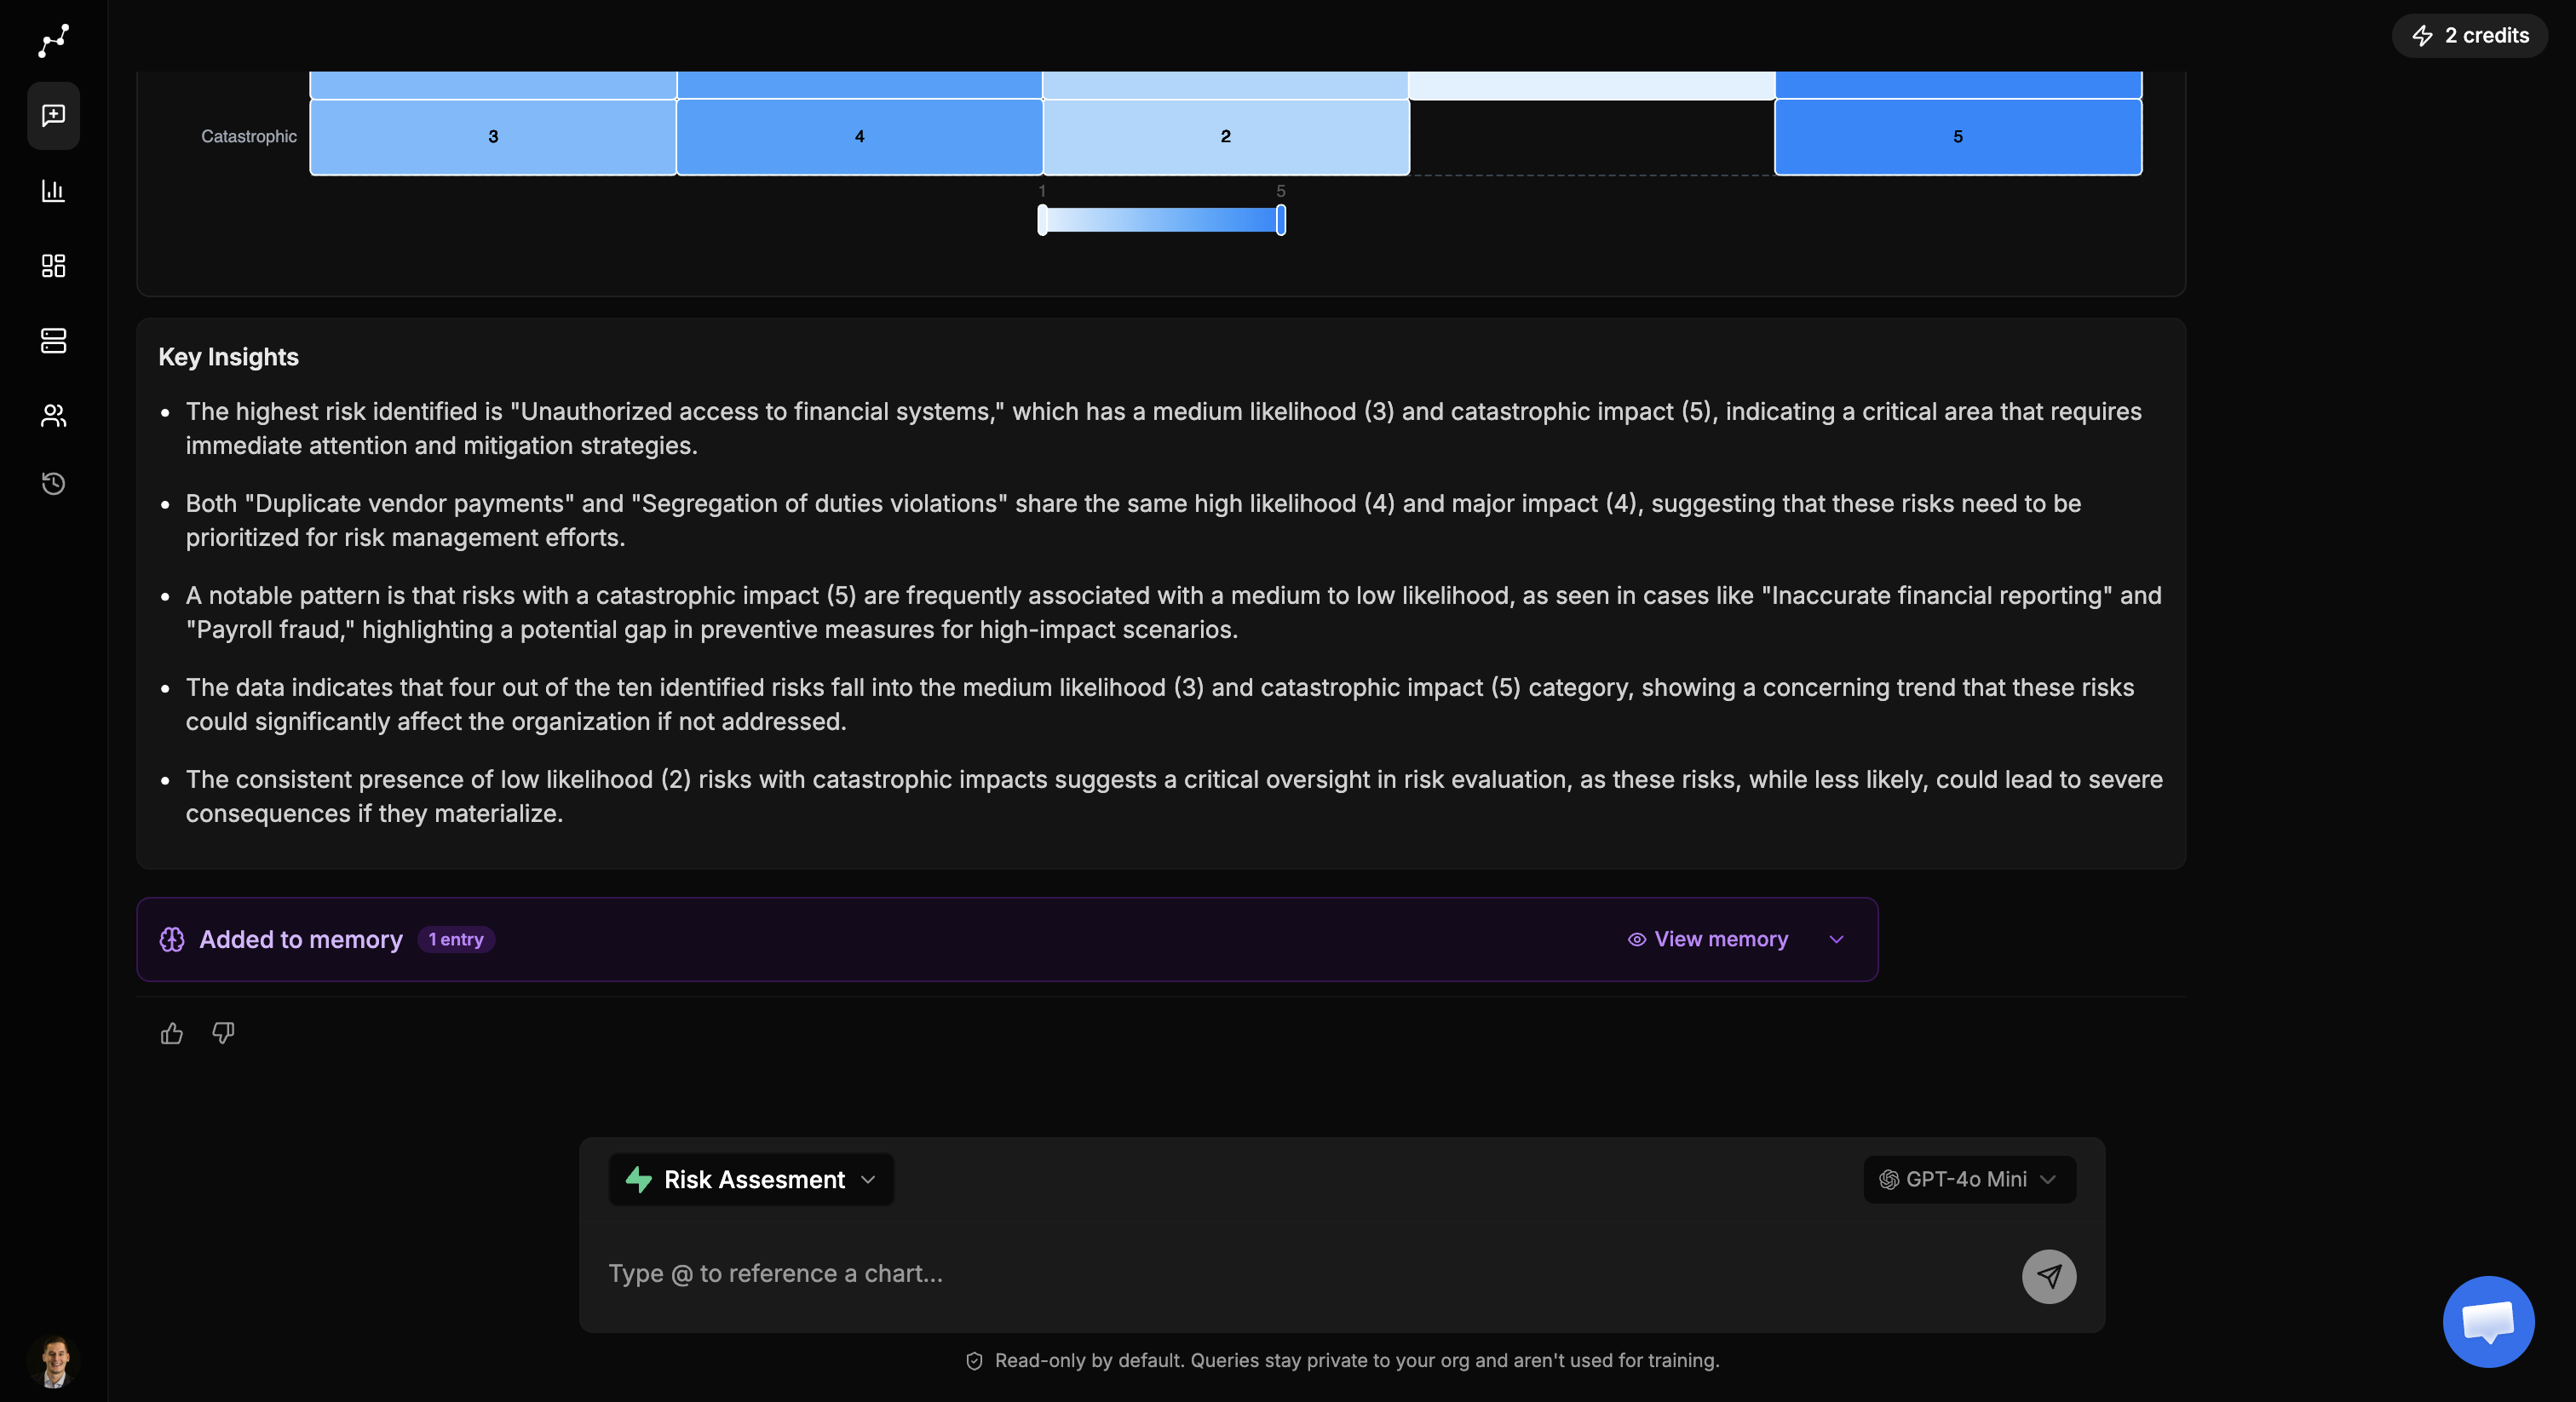Open the Risk Assesment dropdown
Screen dimensions: 2576x1402
pos(751,1180)
